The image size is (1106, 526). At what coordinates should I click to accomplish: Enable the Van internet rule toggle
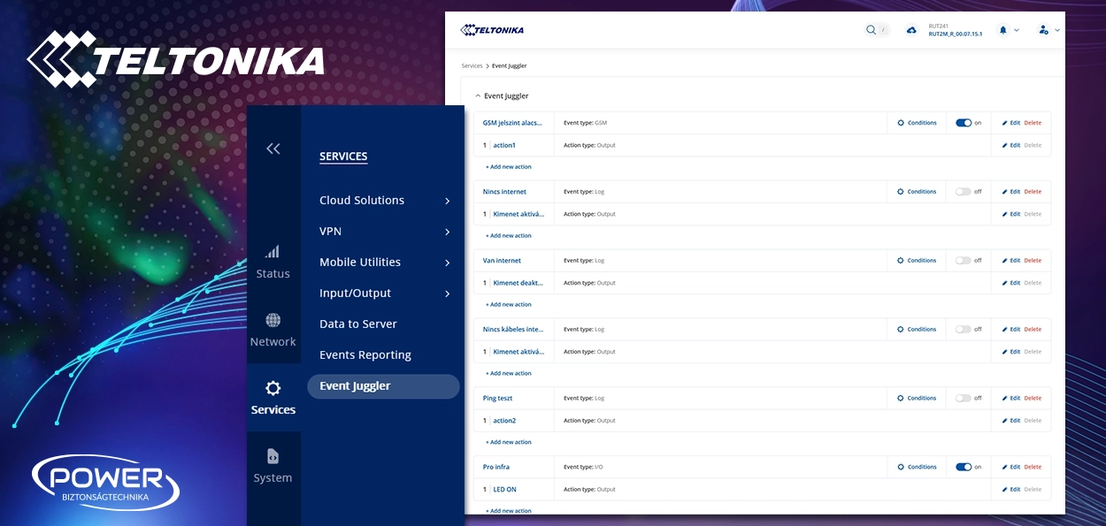coord(964,261)
